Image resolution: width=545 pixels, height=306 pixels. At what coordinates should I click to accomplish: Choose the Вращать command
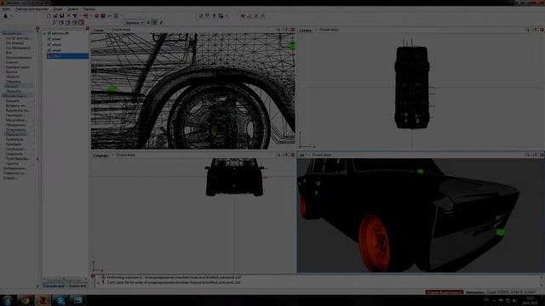coord(13,100)
